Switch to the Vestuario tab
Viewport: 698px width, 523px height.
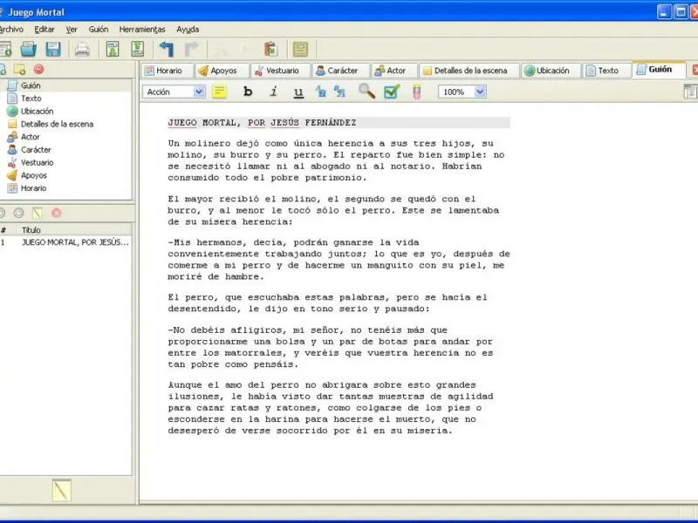[280, 71]
